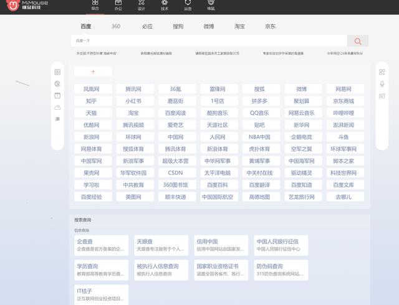The image size is (399, 305).
Task: Open the 斗鱼 link
Action: point(345,137)
